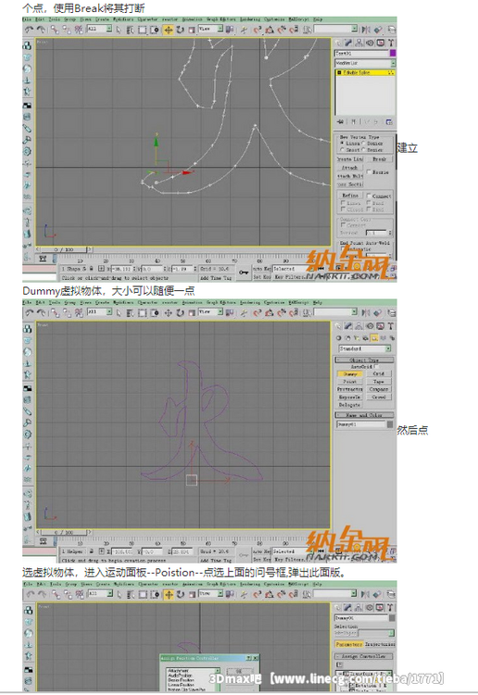Click the Dummy01 object name field
478x695 pixels.
361,424
